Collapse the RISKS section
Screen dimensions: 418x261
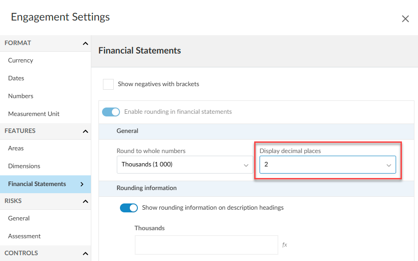[85, 201]
